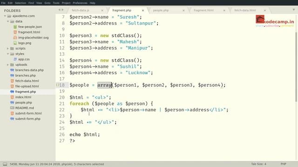Viewport: 298px width, 167px height.
Task: Collapse the ajaxdemo.com root folder
Action: point(5,16)
